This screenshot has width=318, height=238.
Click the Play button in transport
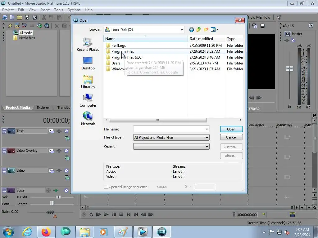(106, 214)
